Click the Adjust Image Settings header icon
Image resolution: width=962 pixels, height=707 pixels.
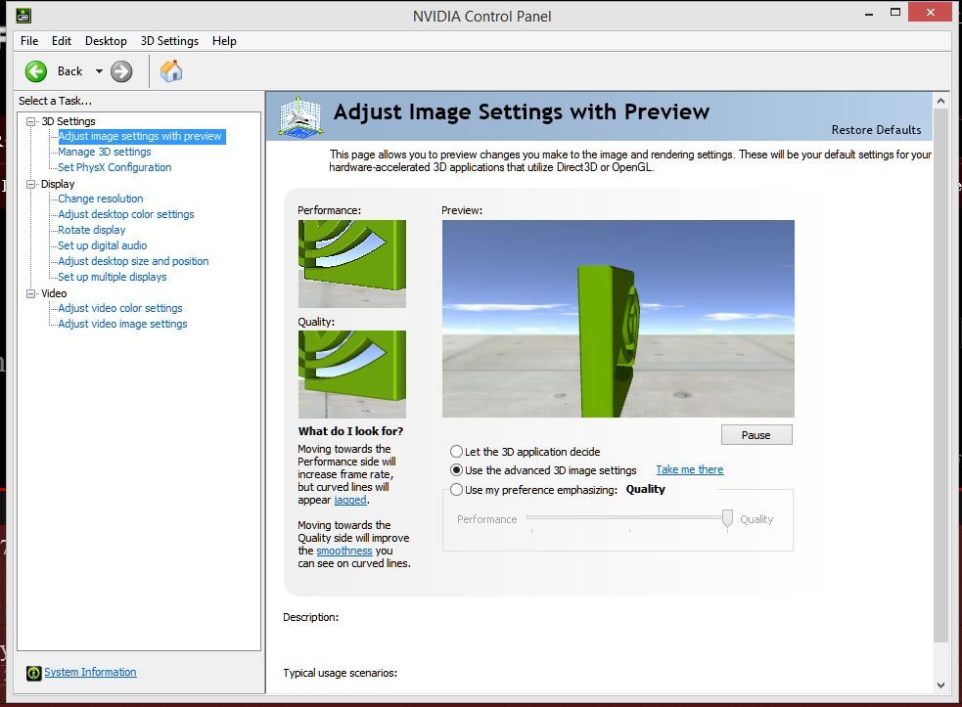[300, 116]
